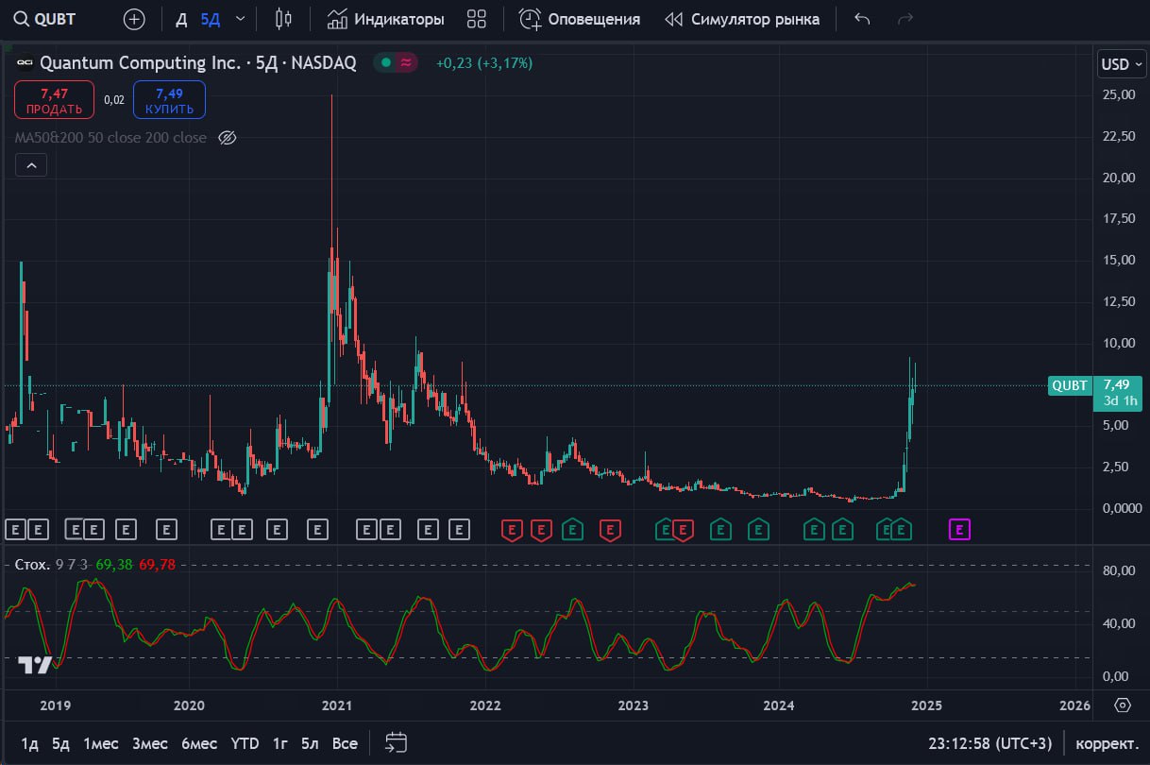Undo the last chart action

[862, 19]
